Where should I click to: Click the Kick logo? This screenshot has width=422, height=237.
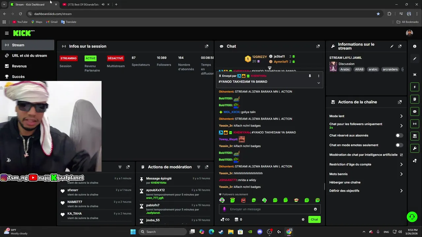24,33
